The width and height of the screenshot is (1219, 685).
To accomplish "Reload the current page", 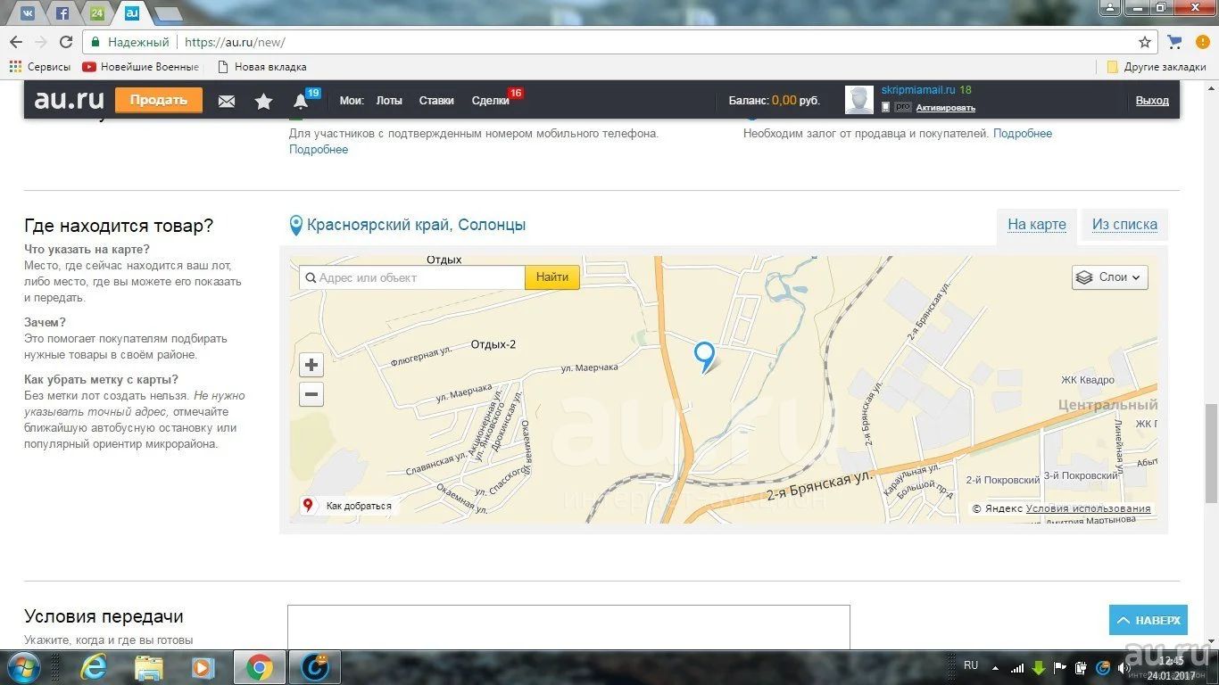I will (66, 42).
